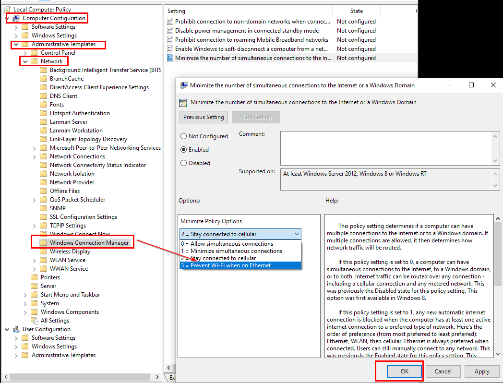This screenshot has width=503, height=383.
Task: Select 'Microsoft Peer-to-Peer Networking Services' folder
Action: 105,148
